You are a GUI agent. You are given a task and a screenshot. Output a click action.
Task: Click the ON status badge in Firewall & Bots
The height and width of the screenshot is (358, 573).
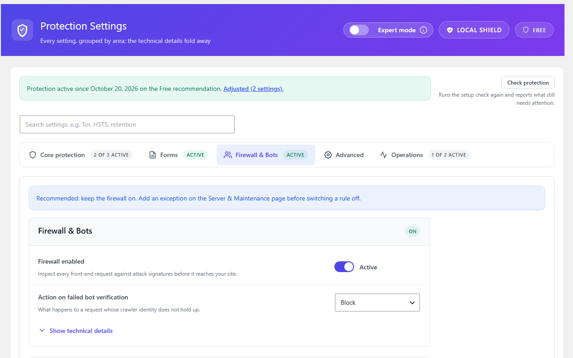[413, 231]
